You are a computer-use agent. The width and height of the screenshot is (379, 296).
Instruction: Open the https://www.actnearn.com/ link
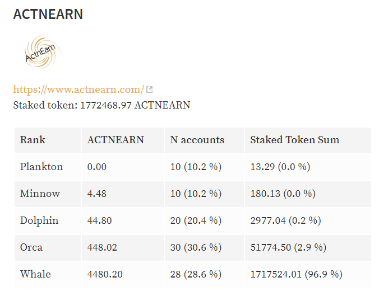click(x=78, y=90)
